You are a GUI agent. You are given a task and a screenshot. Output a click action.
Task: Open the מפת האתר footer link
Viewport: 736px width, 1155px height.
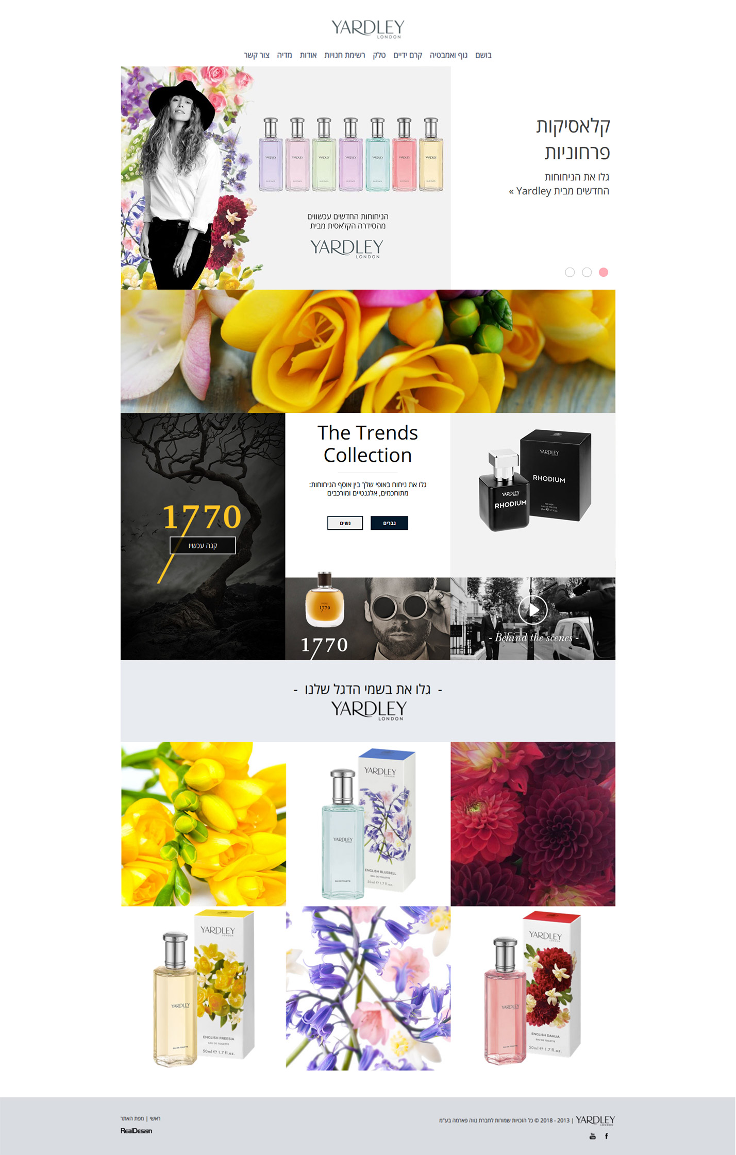click(x=132, y=1118)
